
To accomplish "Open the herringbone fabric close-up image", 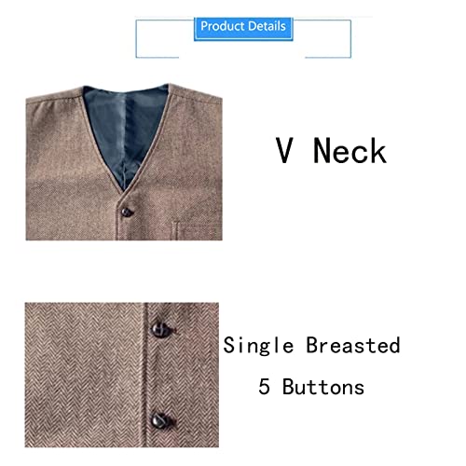I will click(122, 375).
